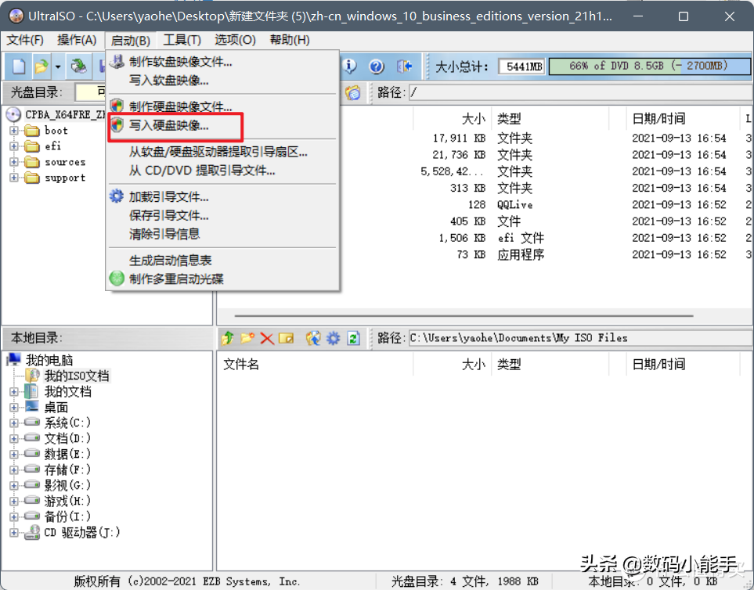Click the UltraISO app icon in title bar
The height and width of the screenshot is (590, 754).
pos(16,16)
